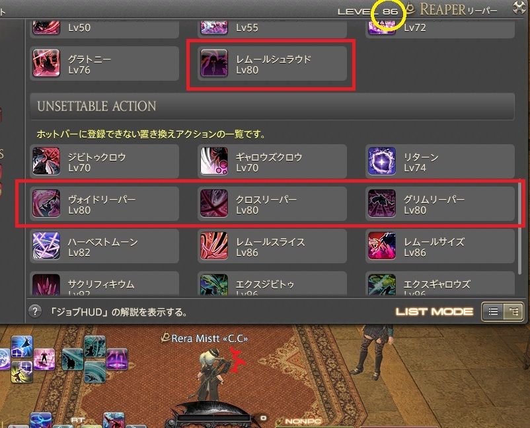
Task: Click the クロスリーパー Lv80 action icon
Action: tap(214, 203)
